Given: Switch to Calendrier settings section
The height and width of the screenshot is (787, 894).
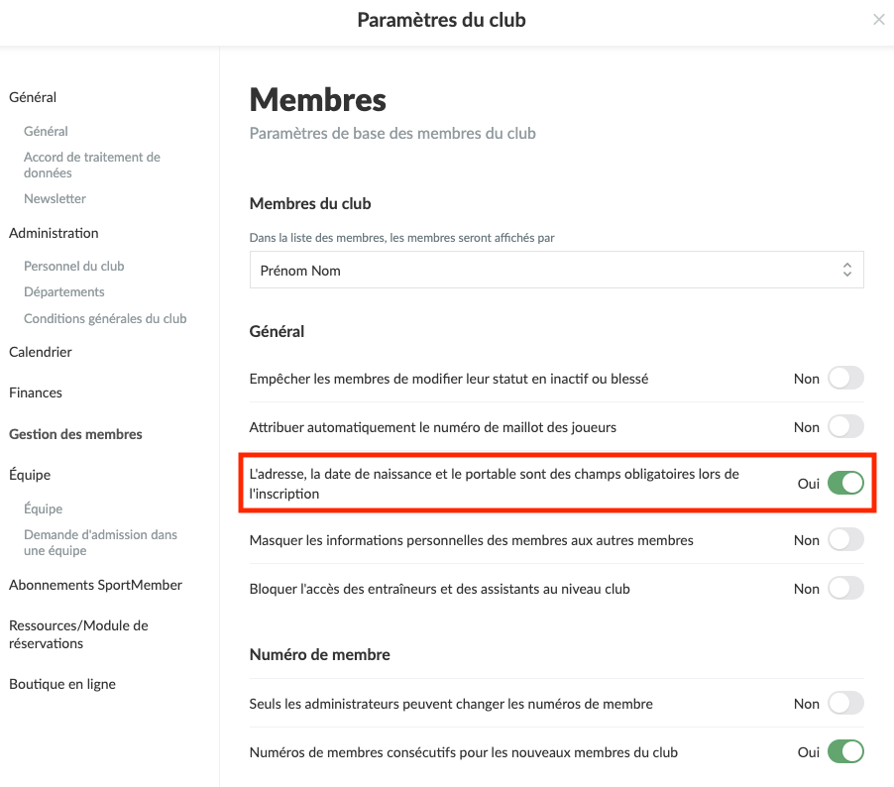Looking at the screenshot, I should pos(41,352).
